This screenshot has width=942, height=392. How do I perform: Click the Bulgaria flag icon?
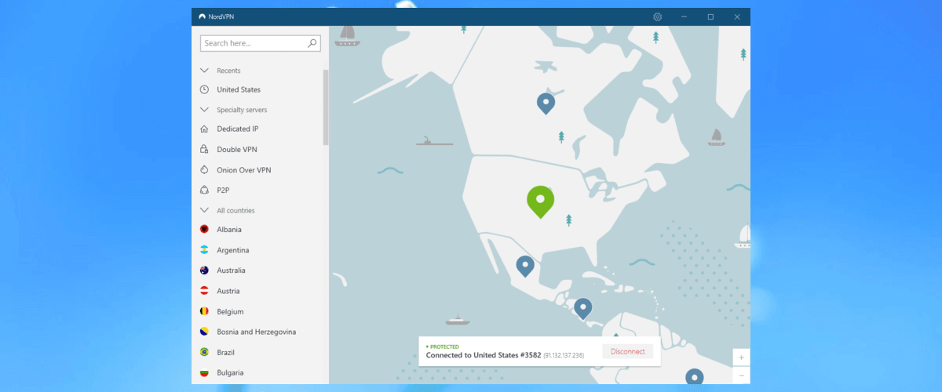(x=204, y=372)
